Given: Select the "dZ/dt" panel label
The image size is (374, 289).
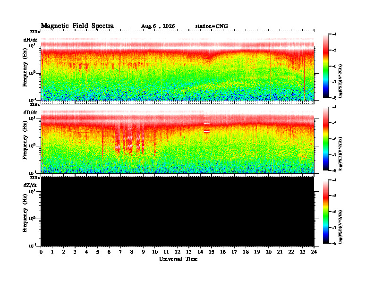Looking at the screenshot, I should click(x=30, y=185).
